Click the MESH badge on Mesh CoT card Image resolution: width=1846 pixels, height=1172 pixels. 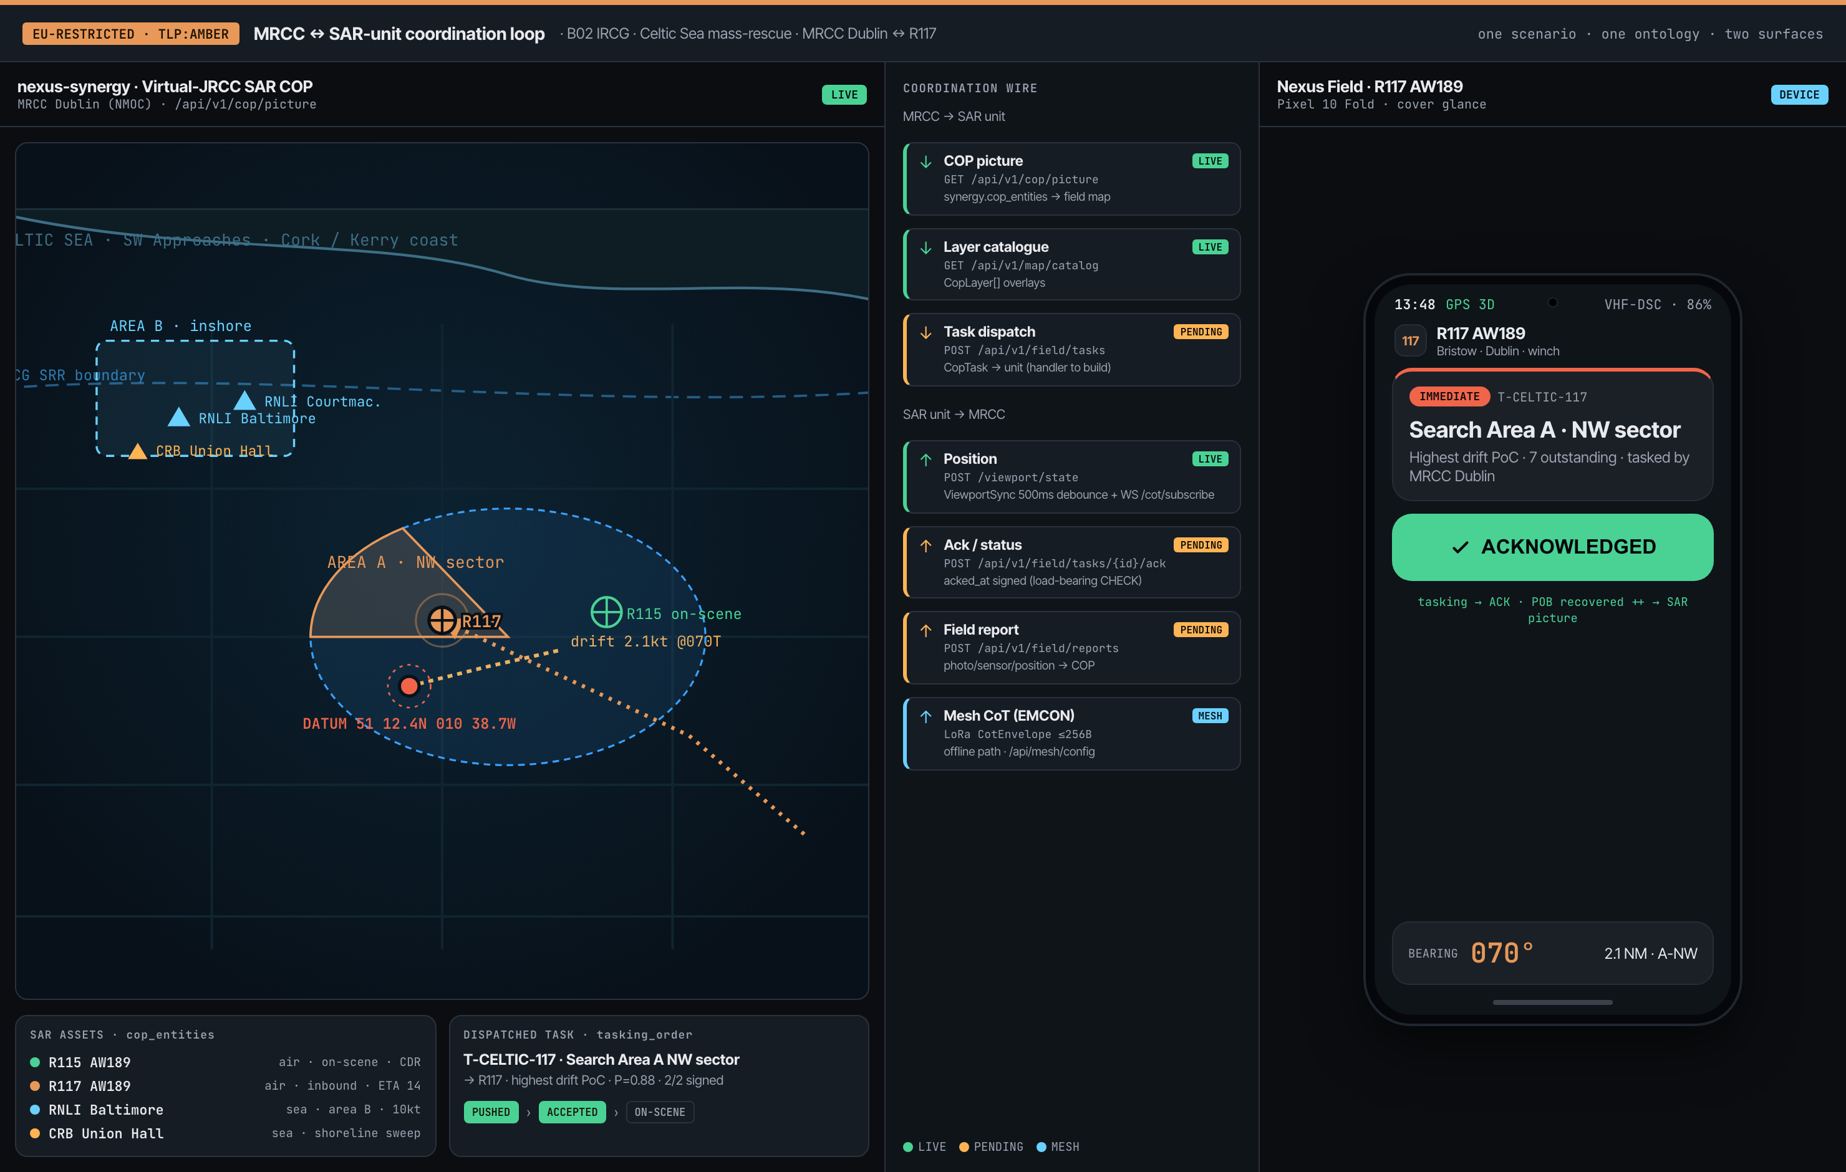point(1210,716)
